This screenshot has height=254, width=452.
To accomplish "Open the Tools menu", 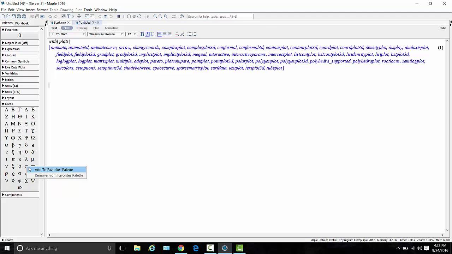I will coord(88,10).
